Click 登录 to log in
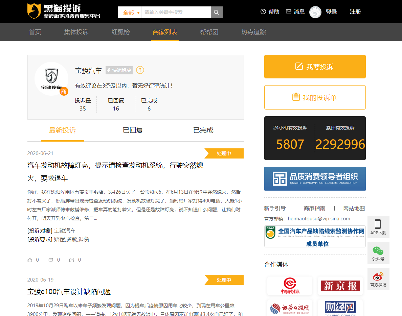 [x=331, y=12]
